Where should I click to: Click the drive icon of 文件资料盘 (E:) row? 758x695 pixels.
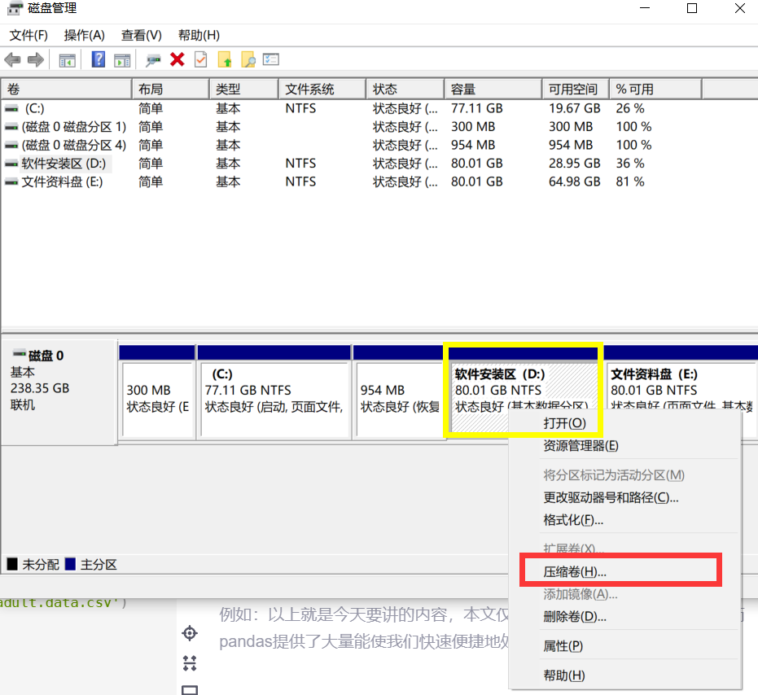click(x=11, y=182)
